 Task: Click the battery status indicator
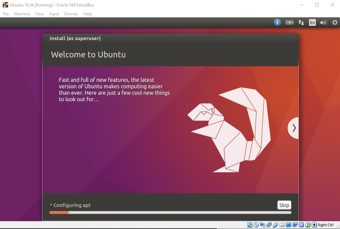tap(290, 22)
